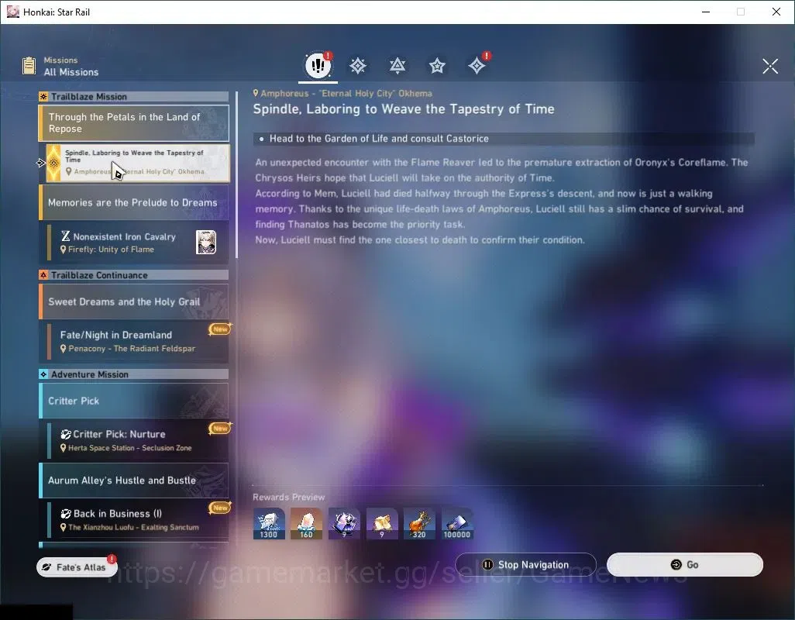Screen dimensions: 795x620
Task: Click the Trailblaze Mission section header
Action: (x=134, y=96)
